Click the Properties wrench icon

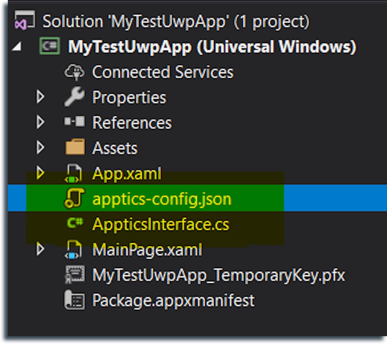74,97
